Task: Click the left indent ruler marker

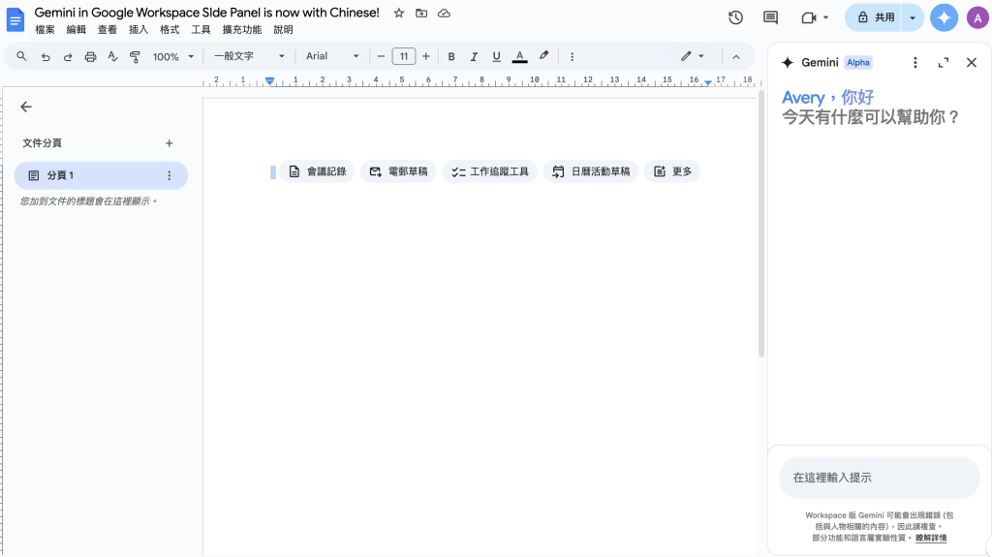Action: 269,81
